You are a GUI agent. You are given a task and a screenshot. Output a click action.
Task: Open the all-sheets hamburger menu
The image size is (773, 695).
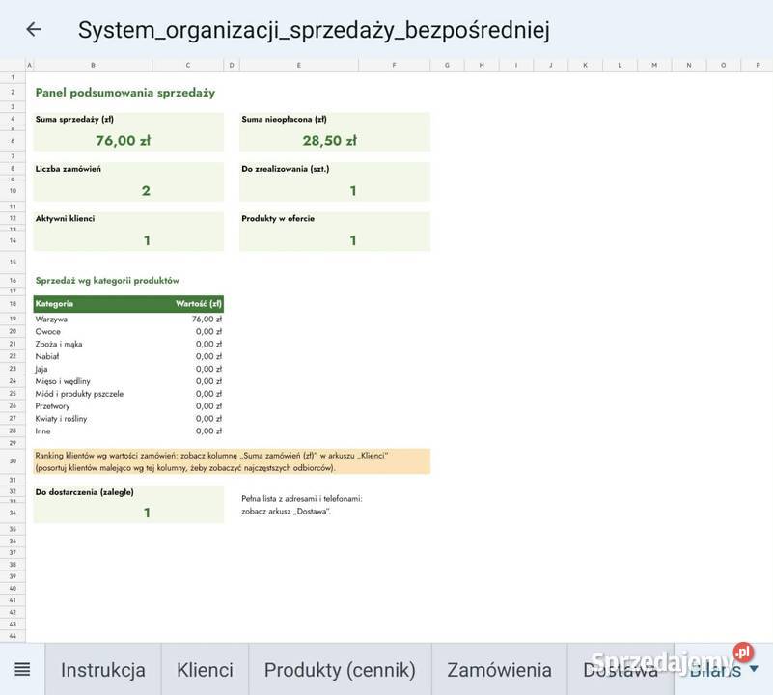click(x=22, y=669)
